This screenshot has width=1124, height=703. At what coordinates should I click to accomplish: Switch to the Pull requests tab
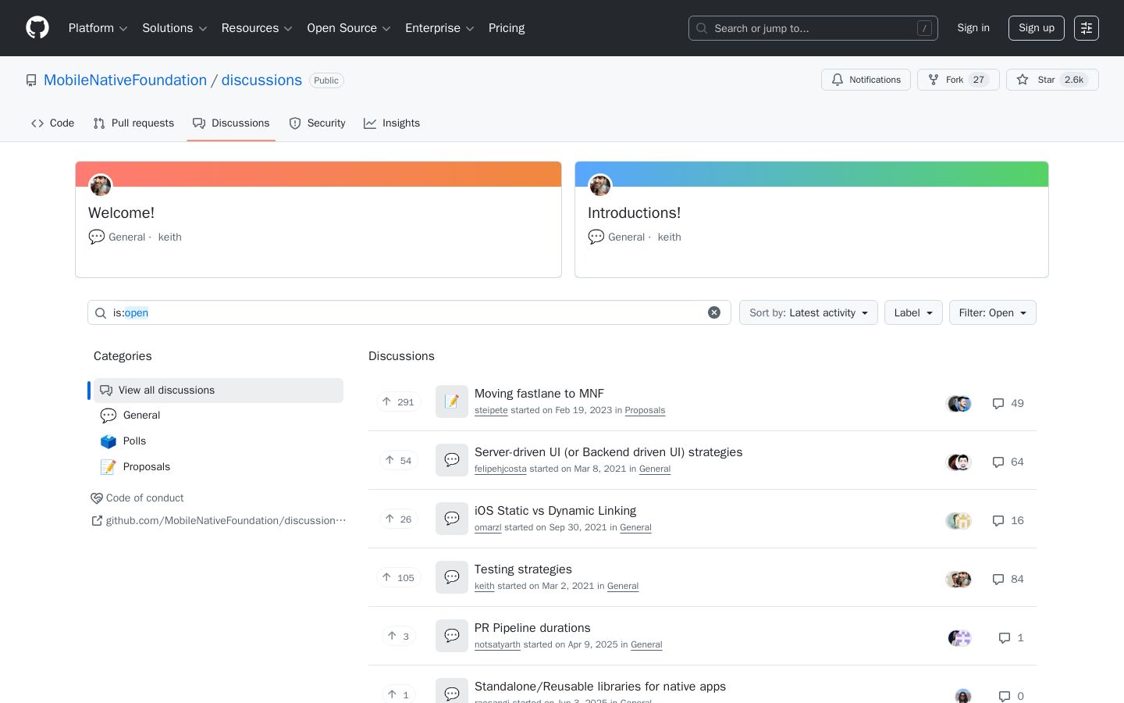click(133, 123)
